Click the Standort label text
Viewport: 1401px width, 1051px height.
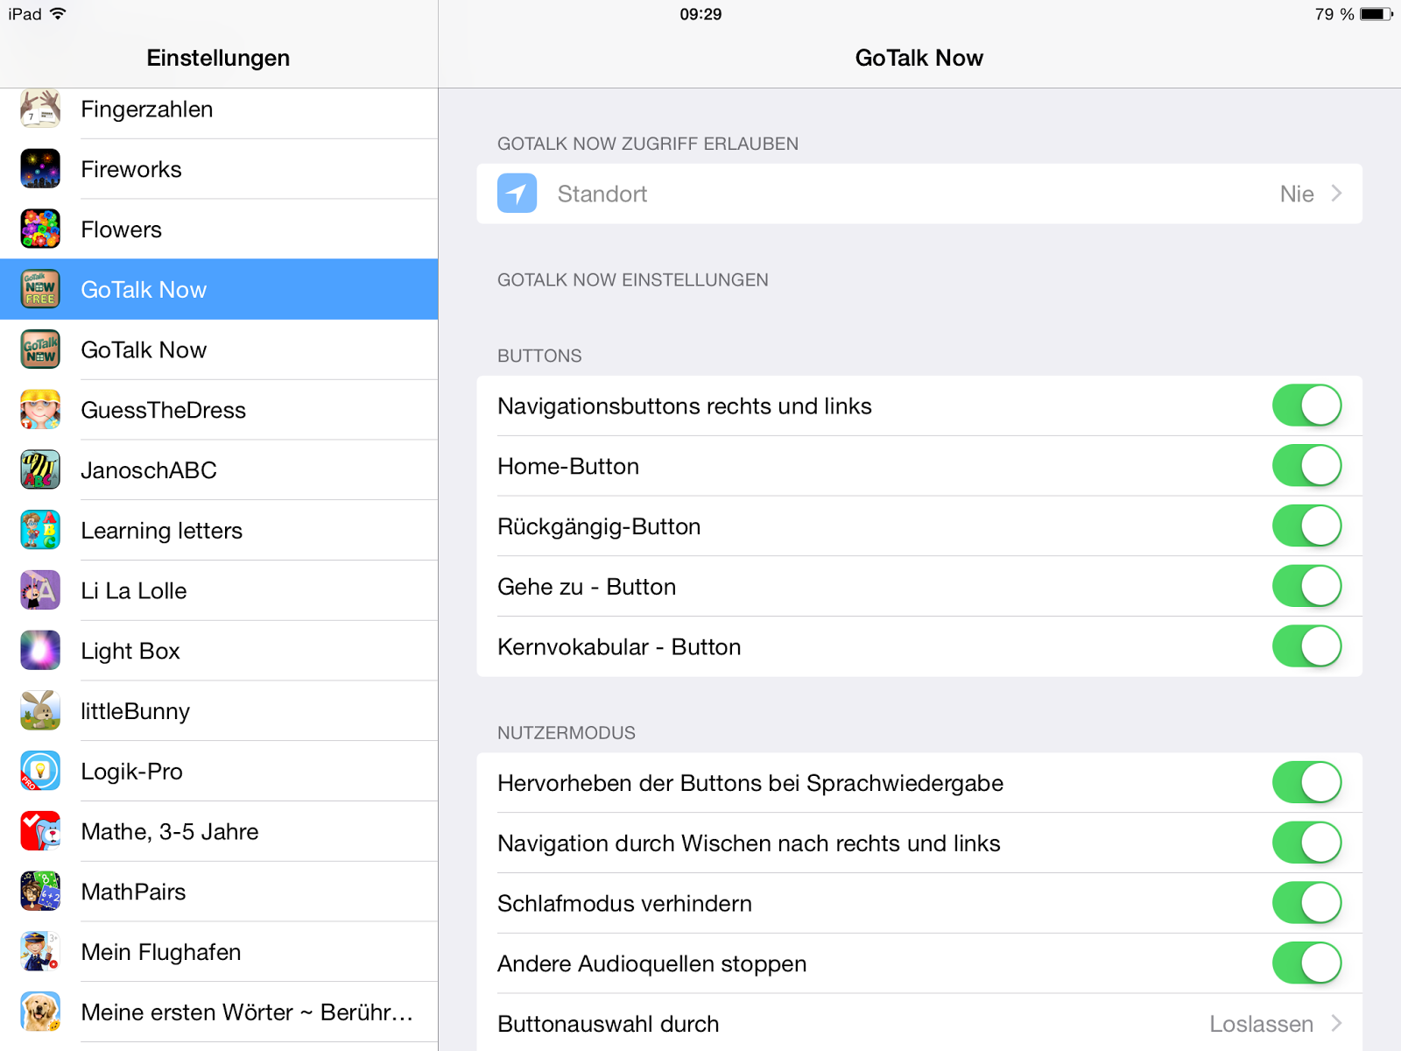602,194
